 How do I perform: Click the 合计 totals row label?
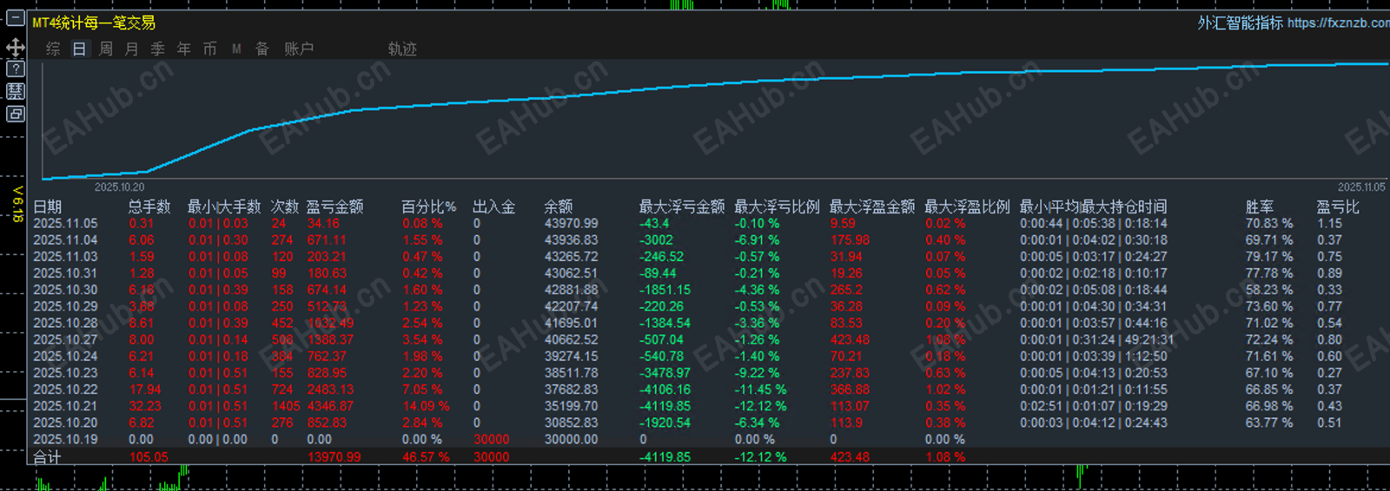pyautogui.click(x=47, y=457)
